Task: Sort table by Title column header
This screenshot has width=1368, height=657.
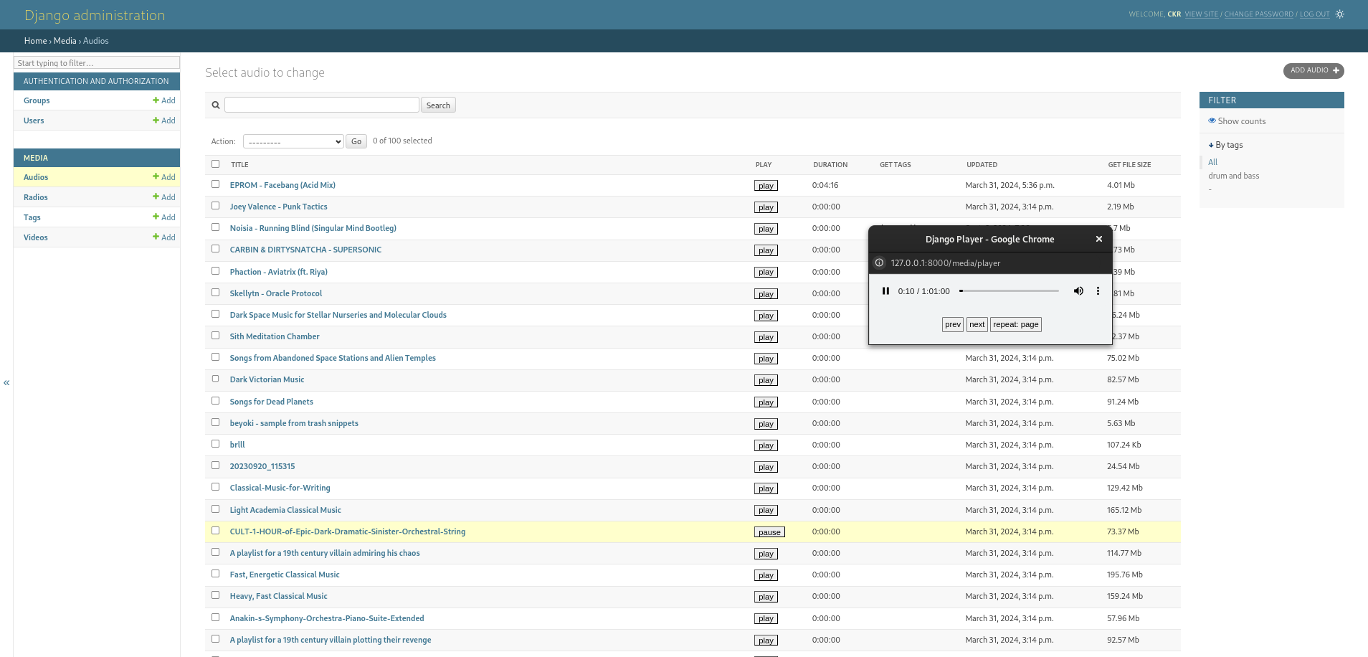Action: tap(239, 165)
